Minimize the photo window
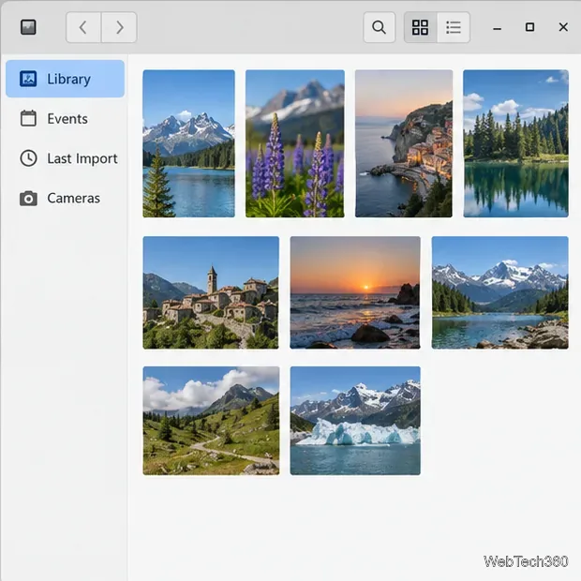This screenshot has height=581, width=581. tap(498, 28)
